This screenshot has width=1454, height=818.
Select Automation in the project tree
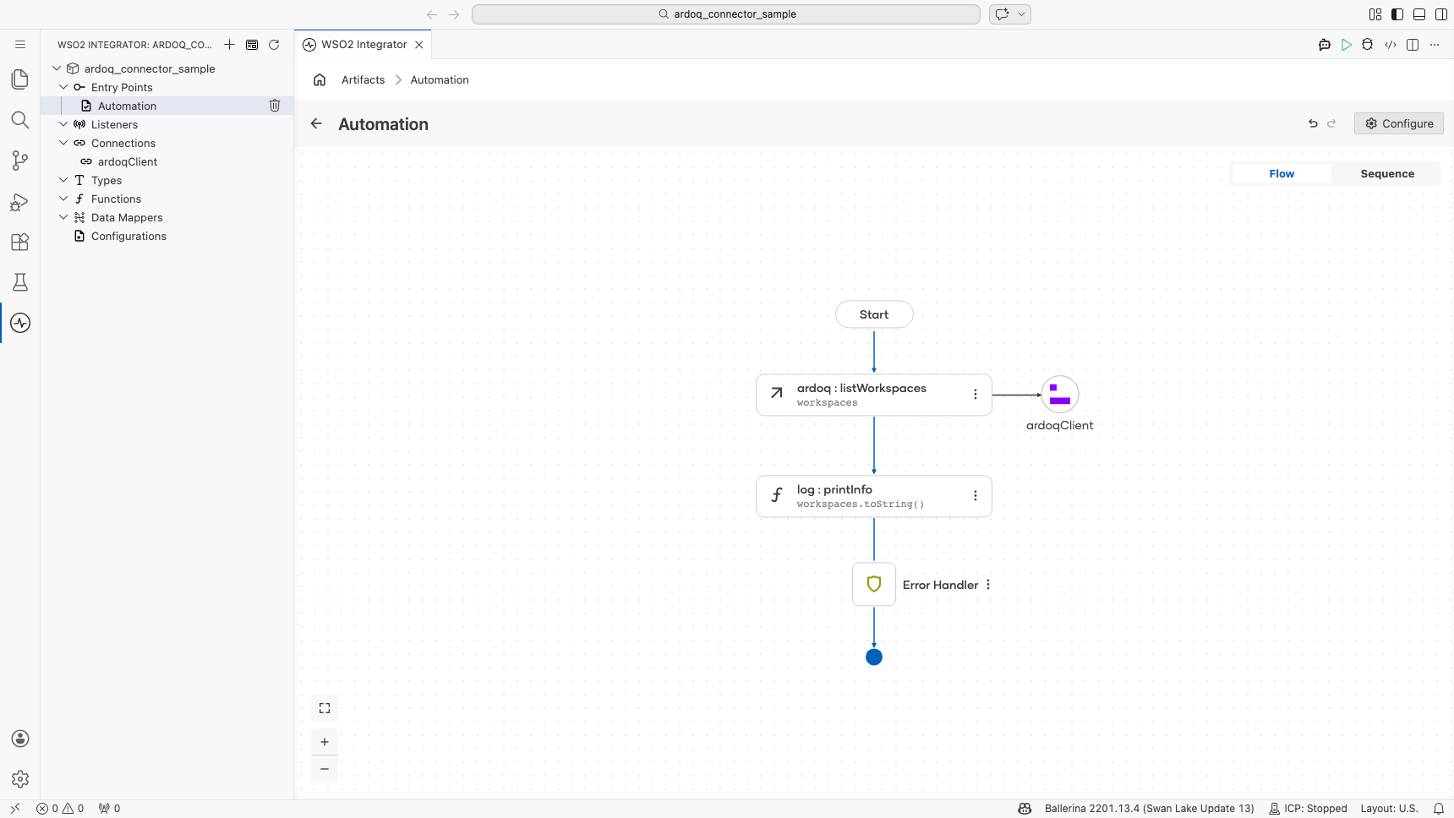click(x=127, y=106)
